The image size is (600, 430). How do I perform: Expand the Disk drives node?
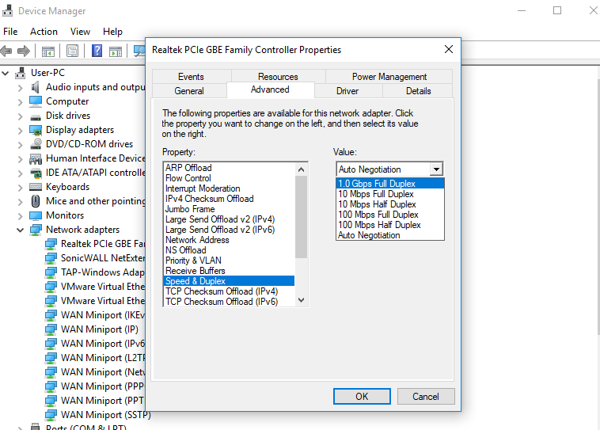point(21,116)
